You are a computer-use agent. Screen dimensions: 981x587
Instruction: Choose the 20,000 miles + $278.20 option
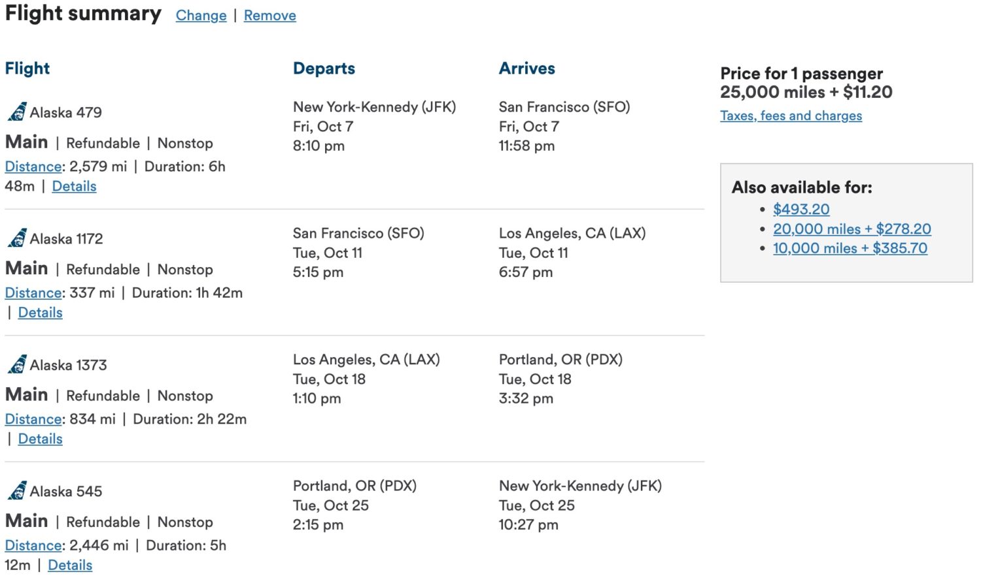(851, 229)
